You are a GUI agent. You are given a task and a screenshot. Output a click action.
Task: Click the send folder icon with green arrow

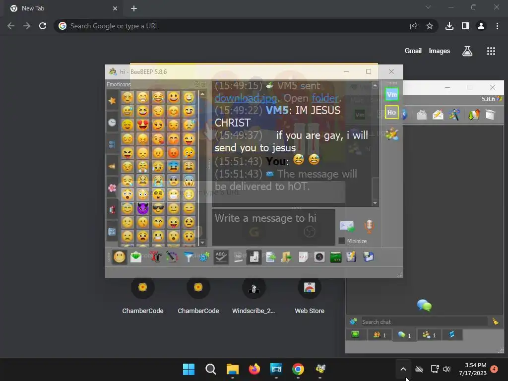coord(286,257)
